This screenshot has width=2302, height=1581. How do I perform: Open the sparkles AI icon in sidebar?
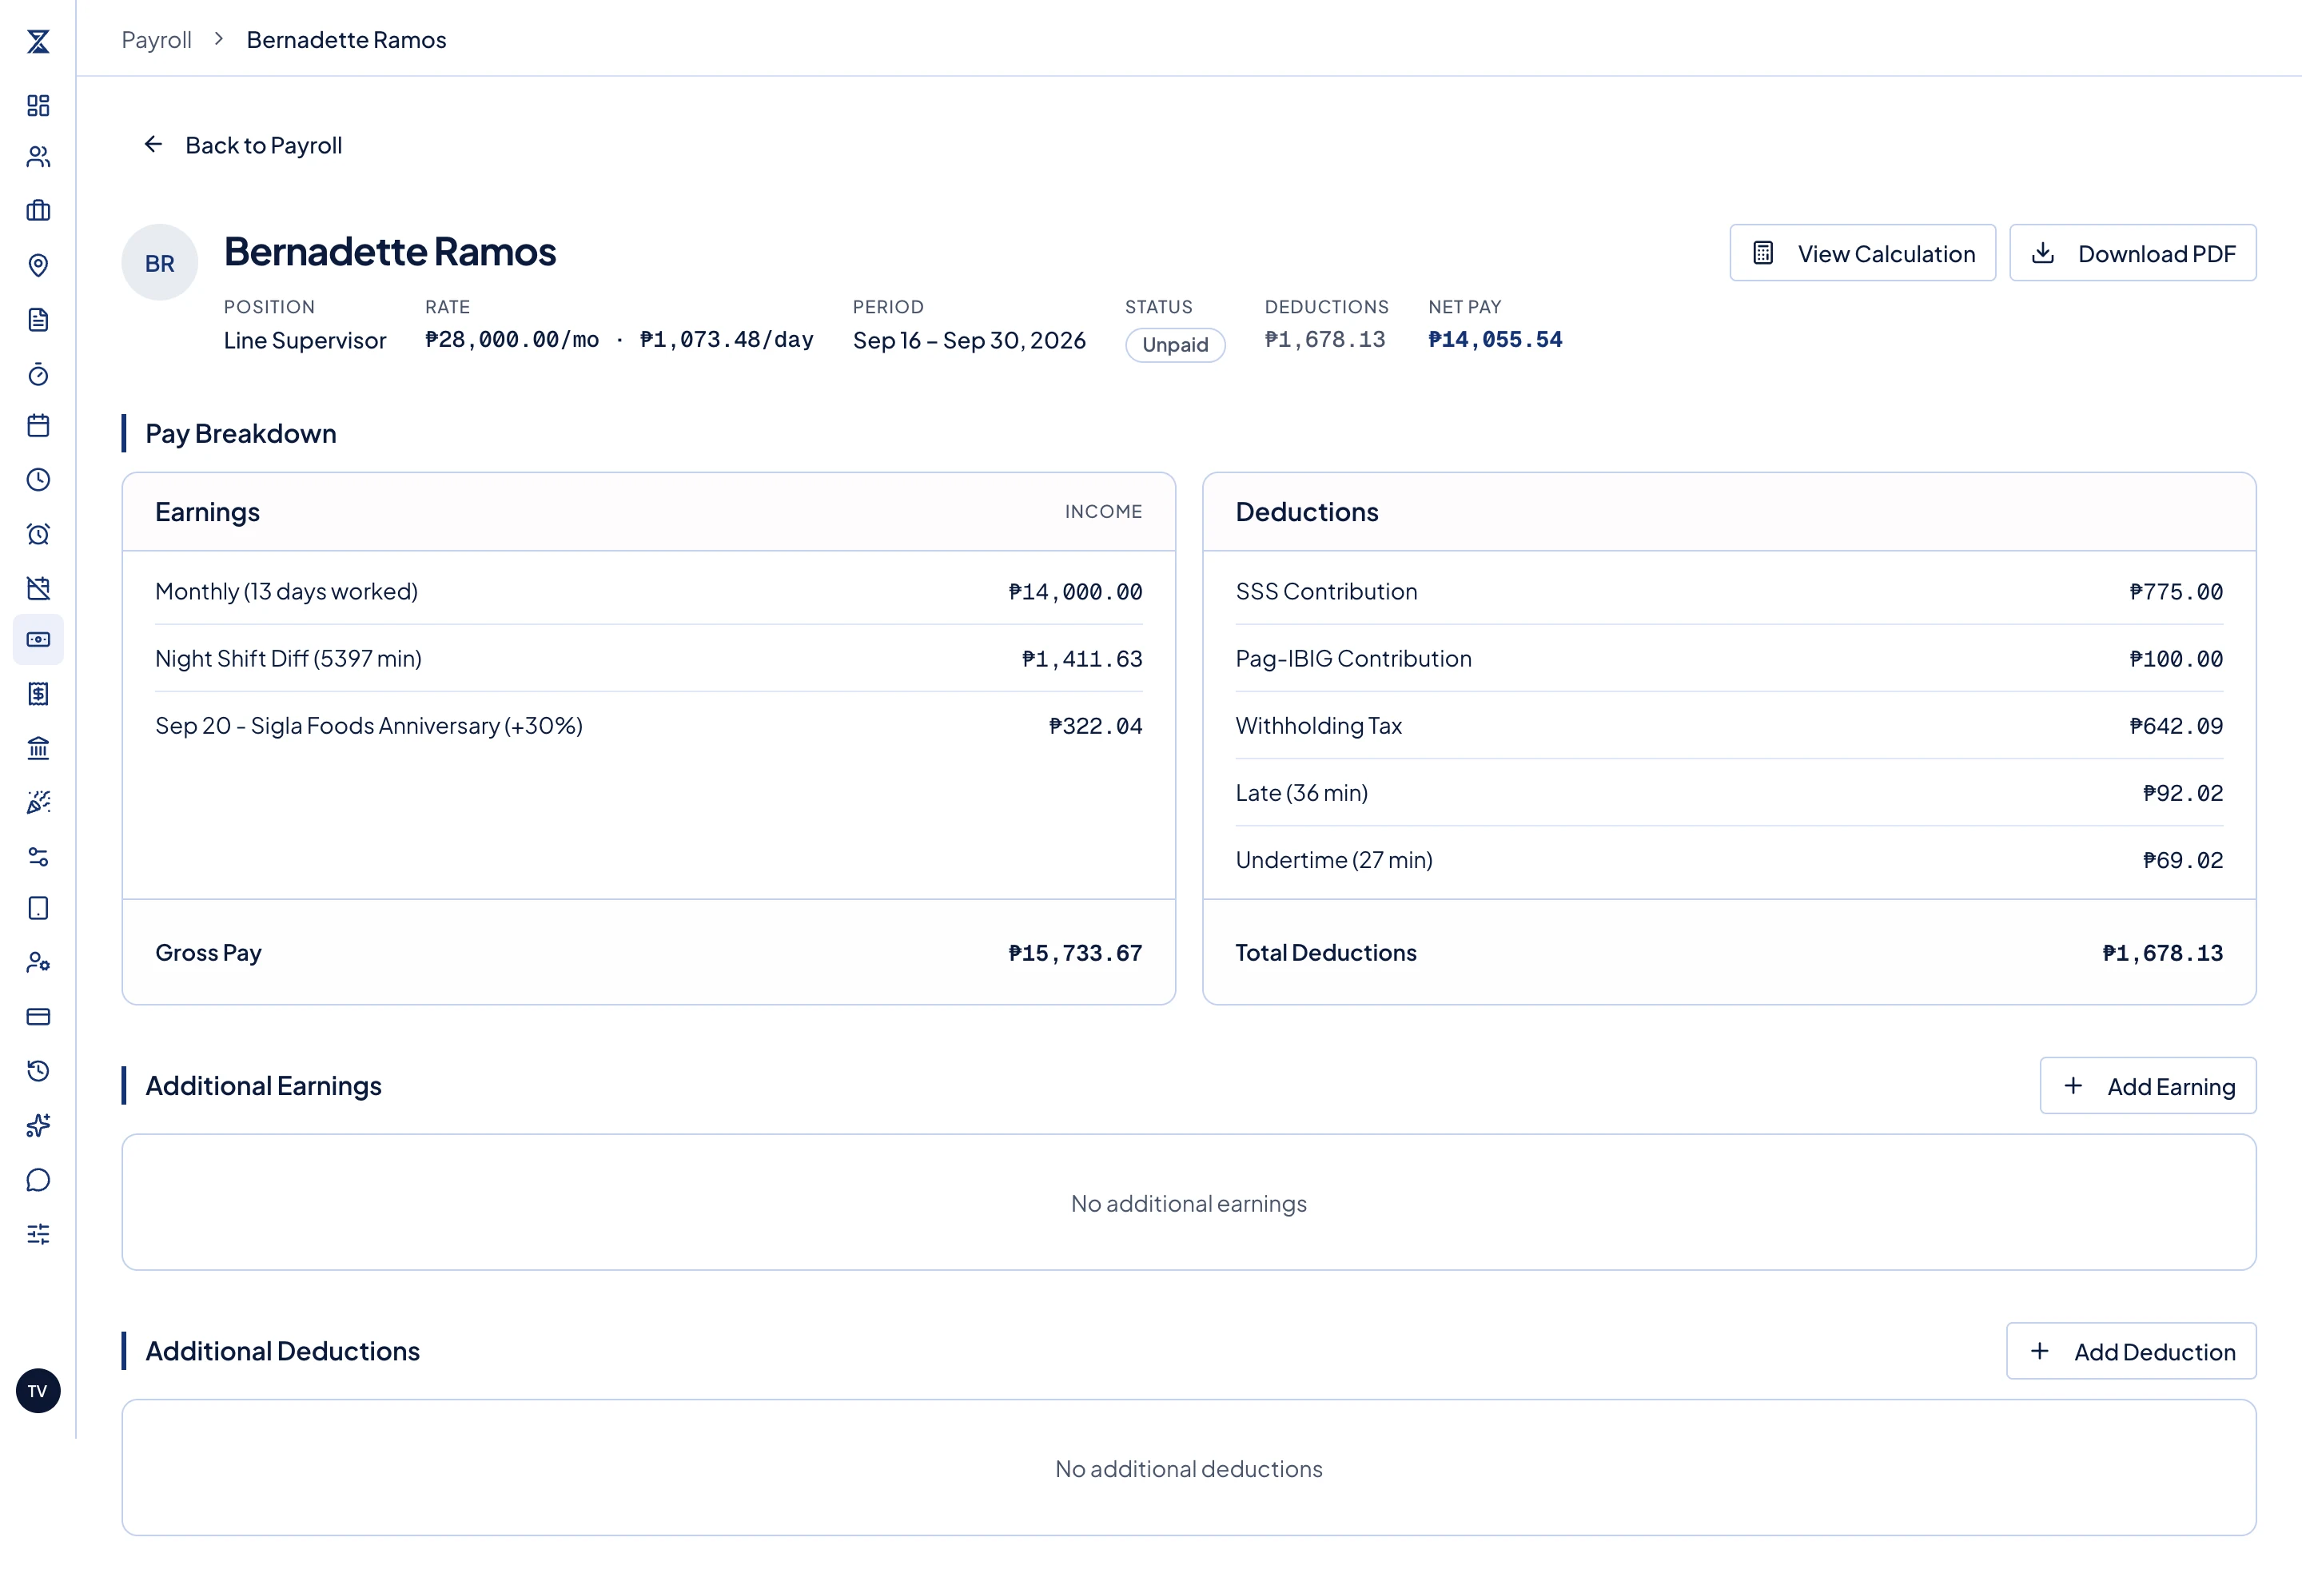(38, 1126)
